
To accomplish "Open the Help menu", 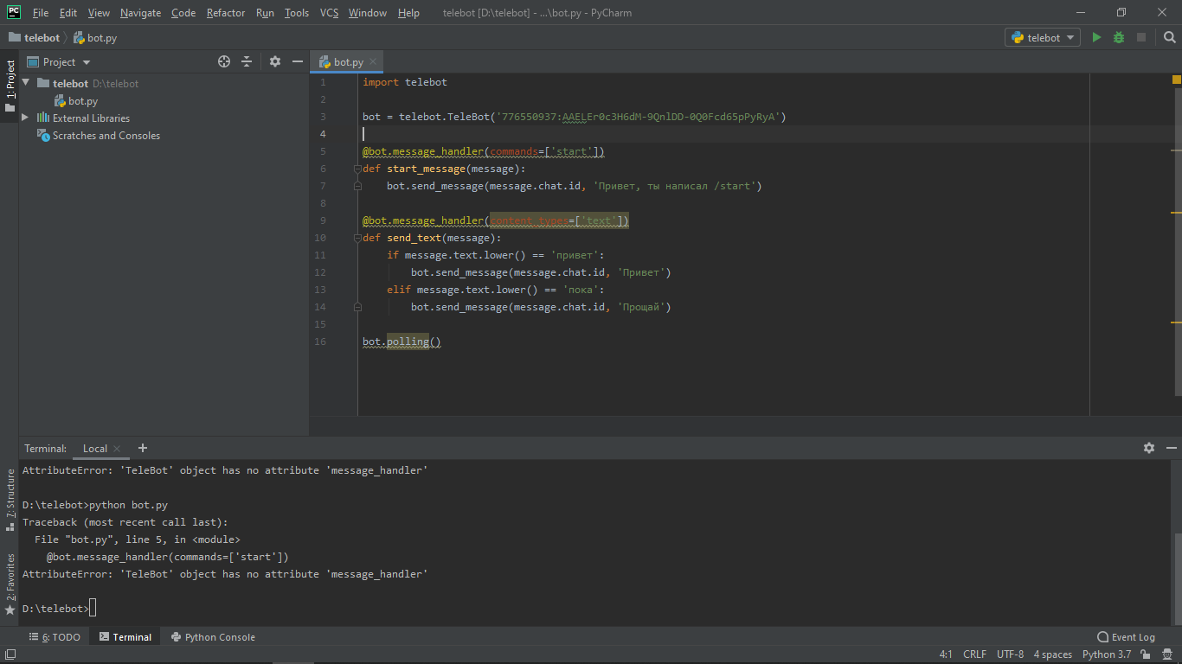I will point(408,13).
